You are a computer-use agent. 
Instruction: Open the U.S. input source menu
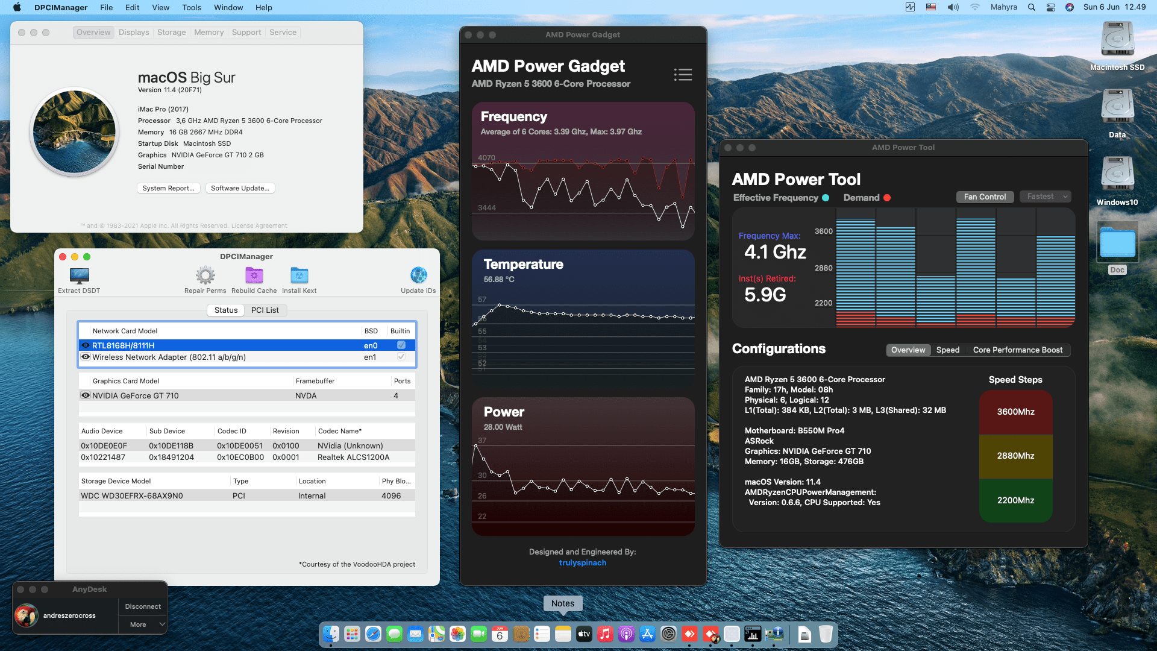point(931,7)
